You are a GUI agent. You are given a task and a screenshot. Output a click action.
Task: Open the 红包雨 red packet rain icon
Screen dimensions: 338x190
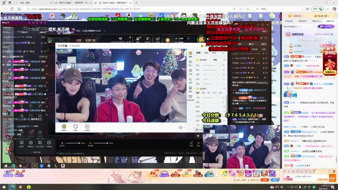point(175,174)
